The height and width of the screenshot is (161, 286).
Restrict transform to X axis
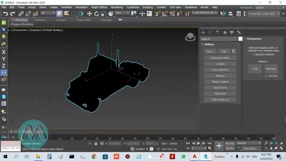[4, 52]
